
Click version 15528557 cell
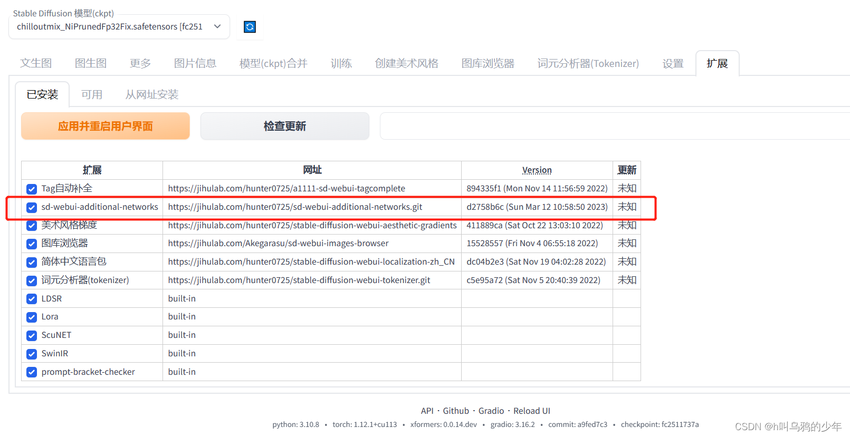pyautogui.click(x=537, y=244)
